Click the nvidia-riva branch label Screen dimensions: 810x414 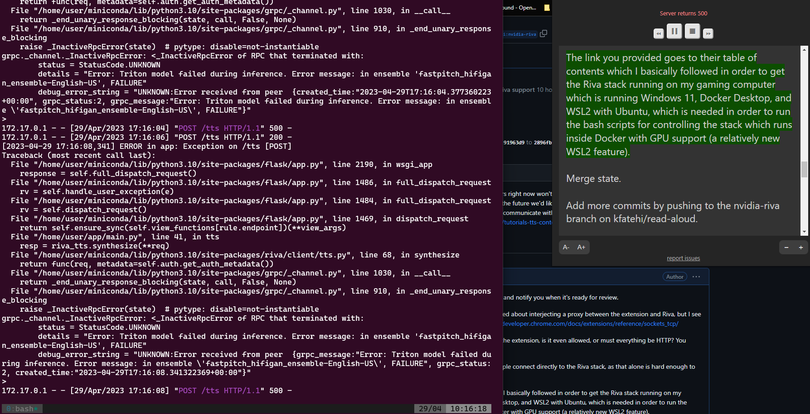coord(520,33)
